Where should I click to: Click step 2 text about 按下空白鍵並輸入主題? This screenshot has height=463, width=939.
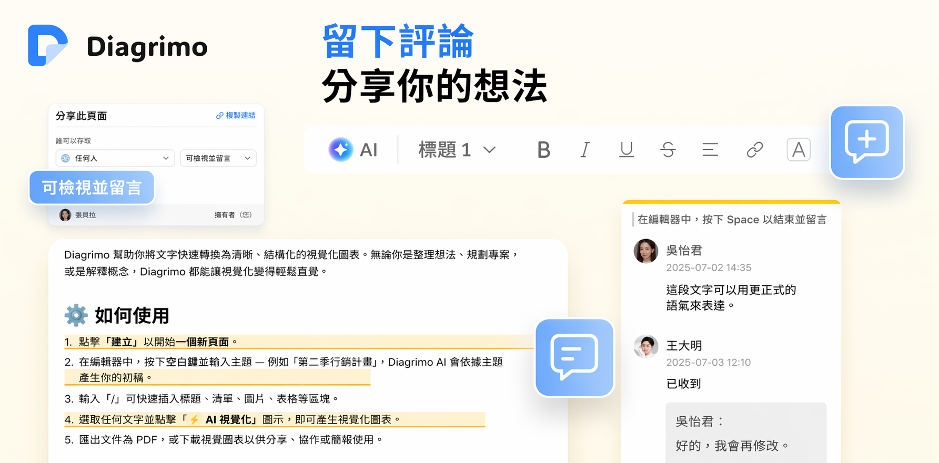click(x=291, y=369)
